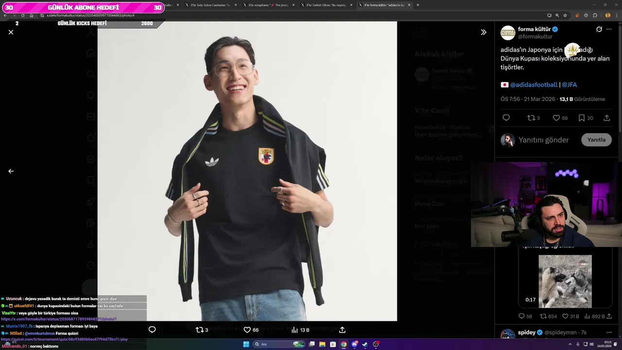The height and width of the screenshot is (350, 622).
Task: Open OBS Studio from the taskbar
Action: coord(376,344)
